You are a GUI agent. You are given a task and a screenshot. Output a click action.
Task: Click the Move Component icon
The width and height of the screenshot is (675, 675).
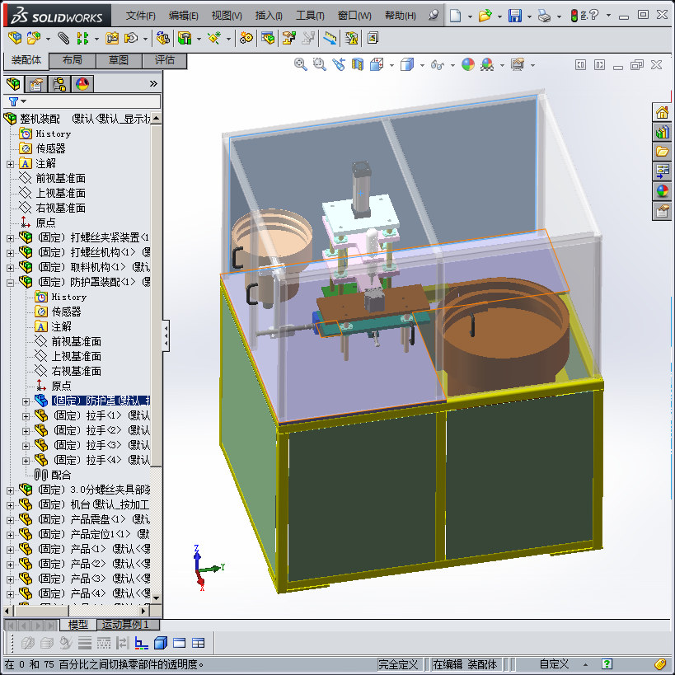(x=131, y=38)
